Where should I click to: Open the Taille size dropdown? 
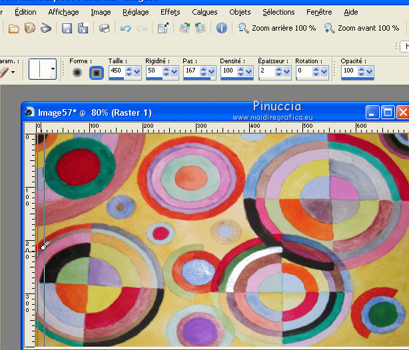136,71
